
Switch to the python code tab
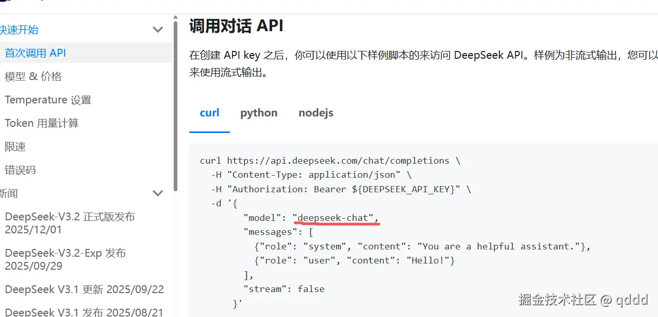pyautogui.click(x=259, y=113)
